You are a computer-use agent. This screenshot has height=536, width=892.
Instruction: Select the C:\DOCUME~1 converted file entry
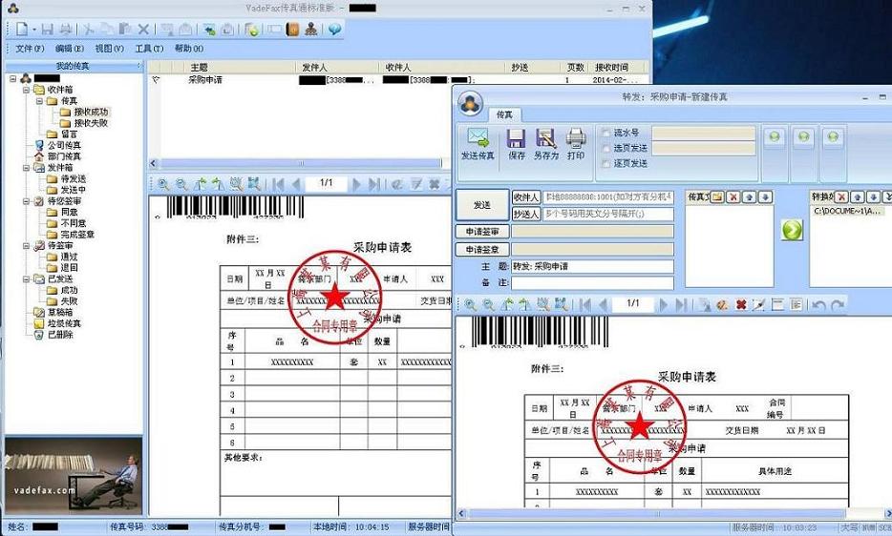(848, 211)
